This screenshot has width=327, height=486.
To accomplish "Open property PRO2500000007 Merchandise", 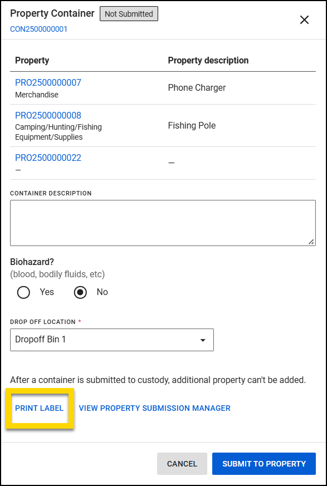I will pos(47,82).
